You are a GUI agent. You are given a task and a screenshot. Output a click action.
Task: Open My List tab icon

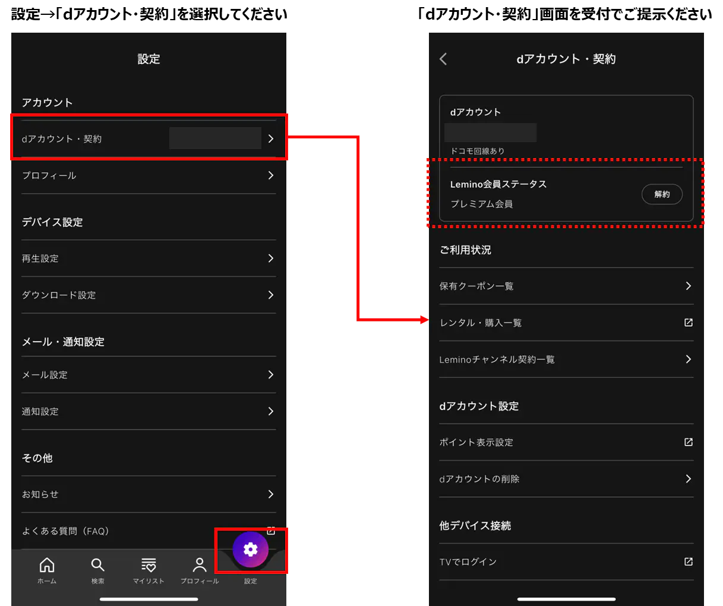pyautogui.click(x=149, y=564)
